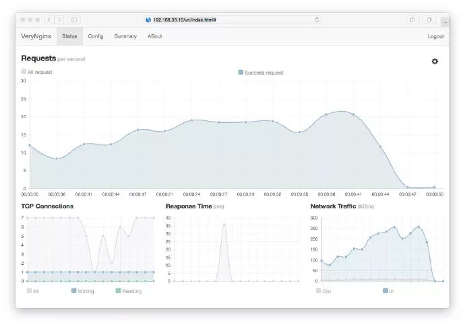Click the Safari share icon
The height and width of the screenshot is (326, 465).
412,20
